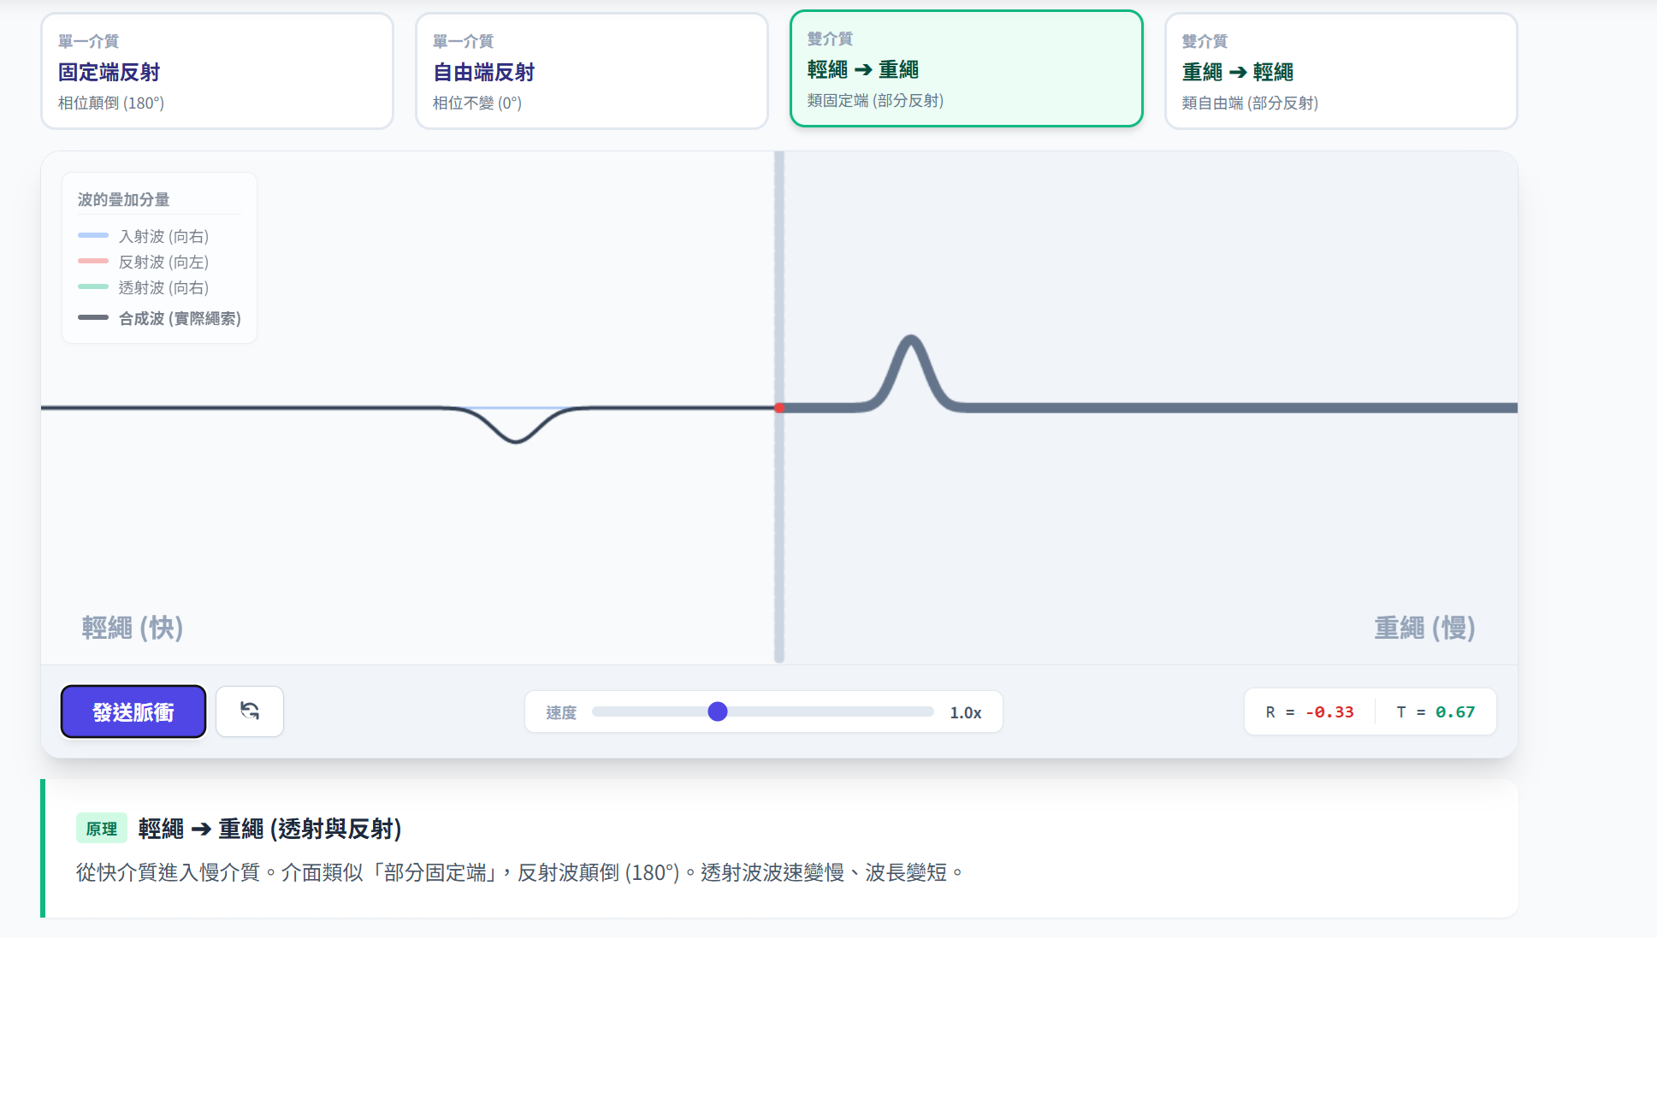Click the blue 入射波 legend line
The width and height of the screenshot is (1657, 1110).
tap(93, 235)
